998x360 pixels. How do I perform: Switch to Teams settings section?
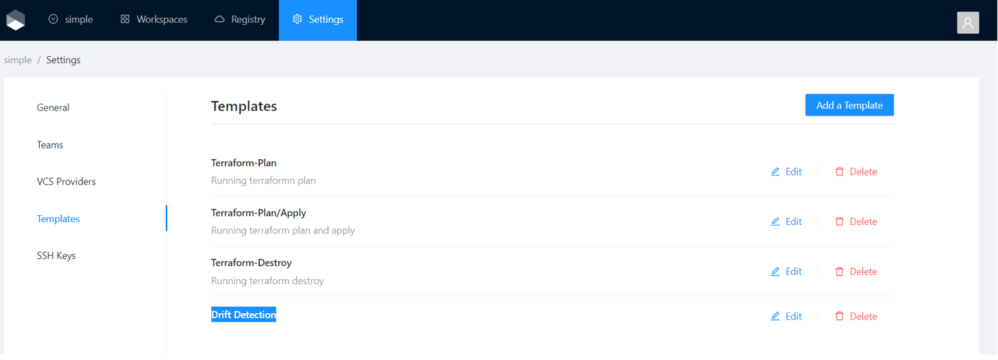pyautogui.click(x=50, y=145)
